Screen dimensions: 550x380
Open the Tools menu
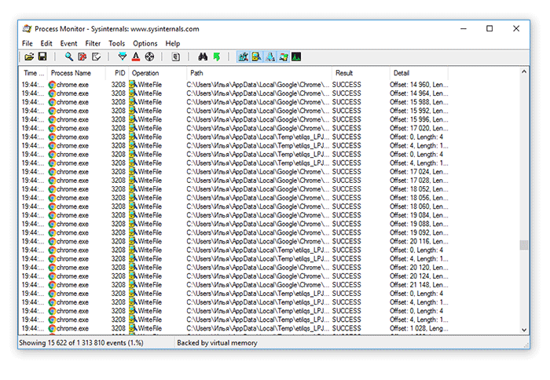117,43
